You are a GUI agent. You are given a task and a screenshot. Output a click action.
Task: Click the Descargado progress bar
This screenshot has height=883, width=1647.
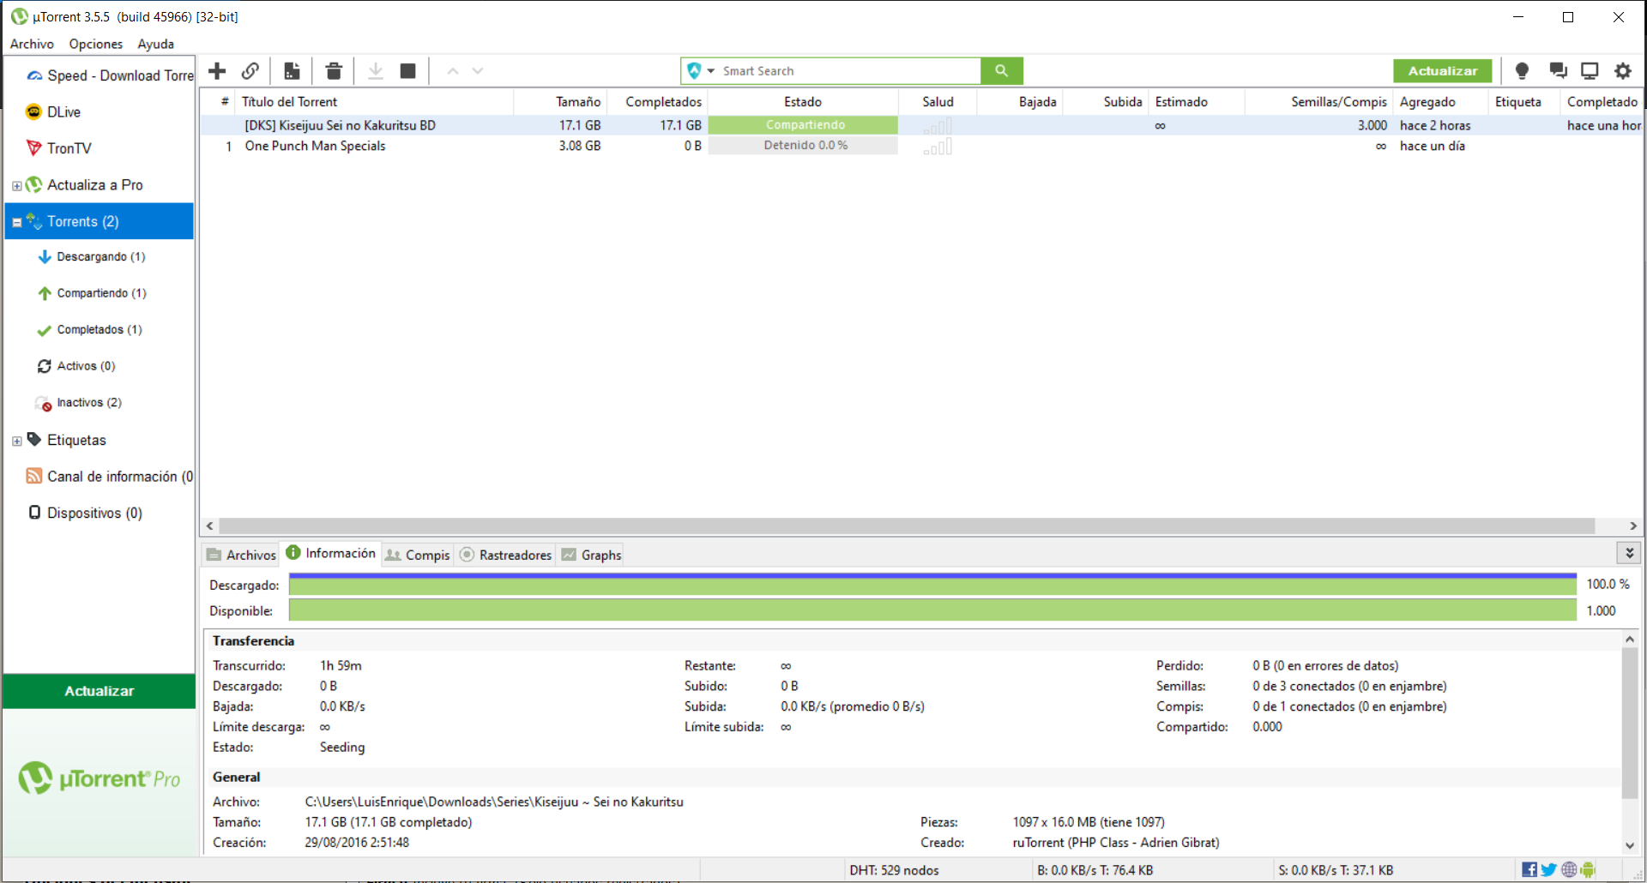coord(932,585)
